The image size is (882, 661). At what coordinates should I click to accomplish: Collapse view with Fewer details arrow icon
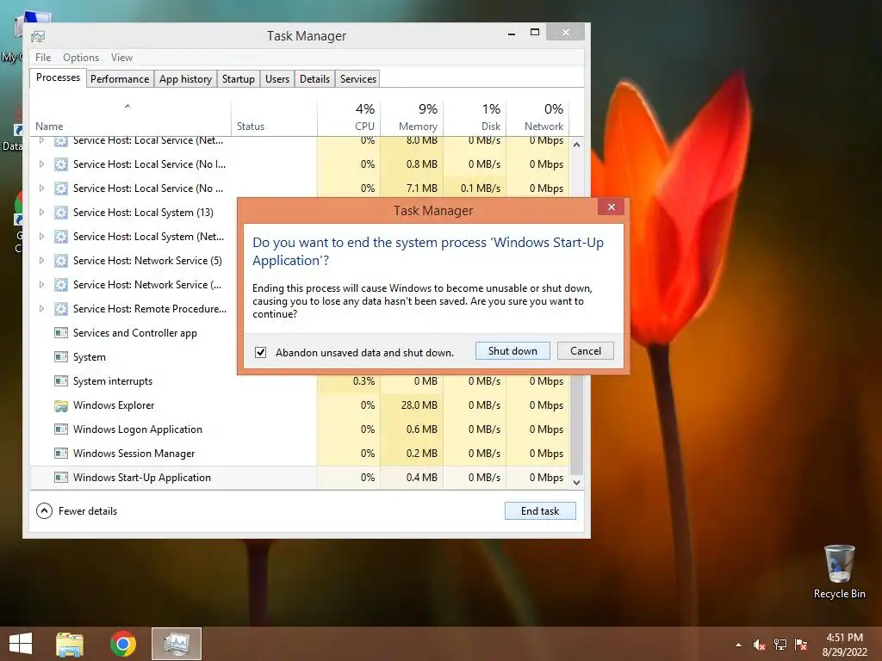44,511
